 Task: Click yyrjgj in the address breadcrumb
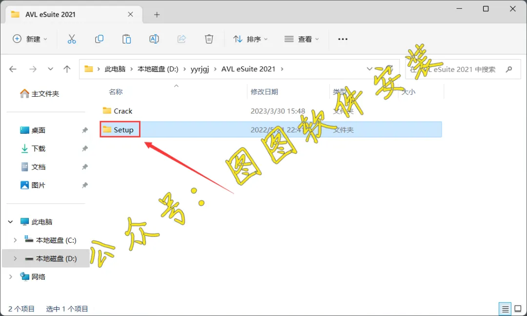pyautogui.click(x=200, y=69)
